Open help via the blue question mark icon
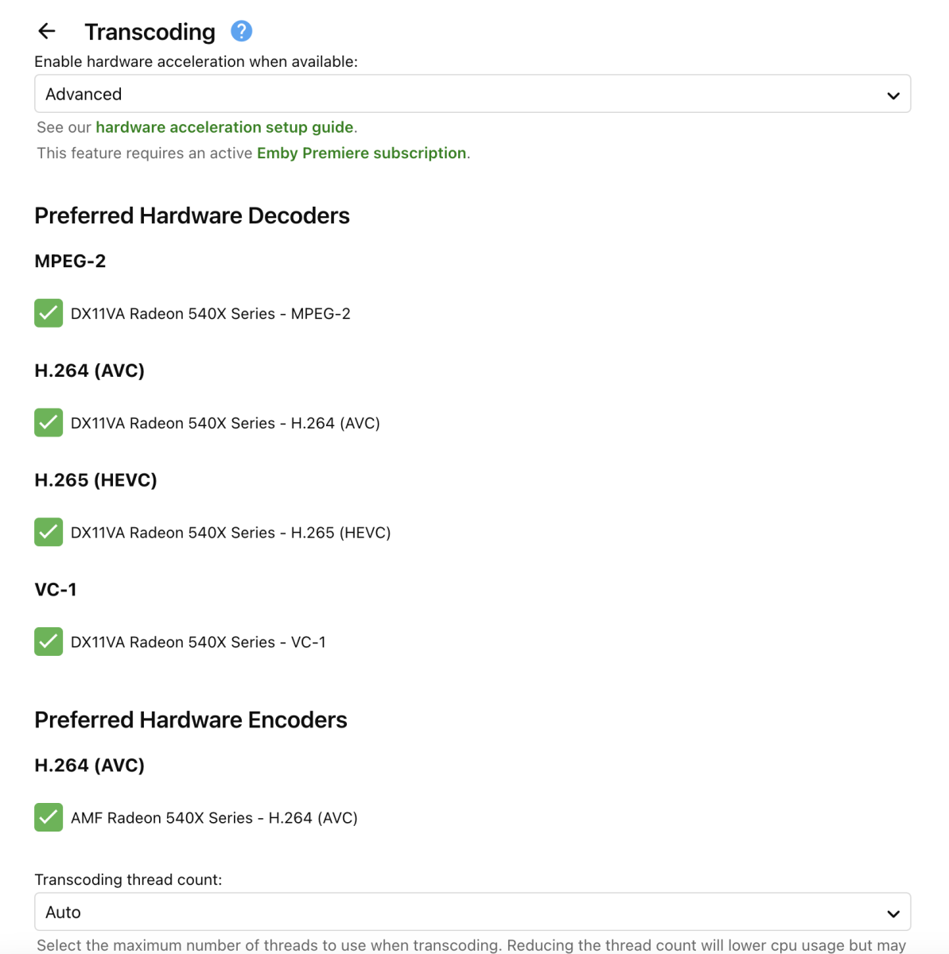This screenshot has height=954, width=949. click(240, 30)
